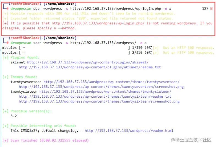Click 'Website responds with 200' warning line
The width and height of the screenshot is (216, 147).
pos(89,13)
